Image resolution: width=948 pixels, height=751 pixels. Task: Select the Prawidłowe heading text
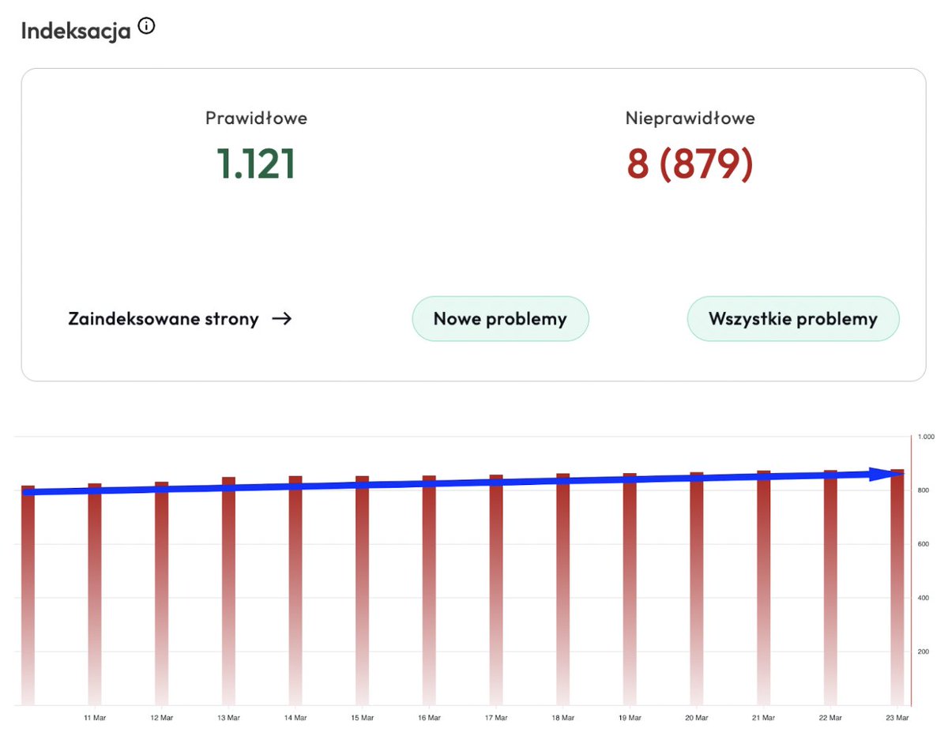(257, 118)
